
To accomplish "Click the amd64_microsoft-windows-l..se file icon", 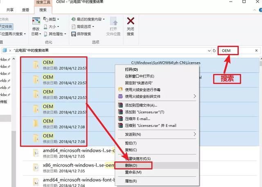I will [x=36, y=153].
